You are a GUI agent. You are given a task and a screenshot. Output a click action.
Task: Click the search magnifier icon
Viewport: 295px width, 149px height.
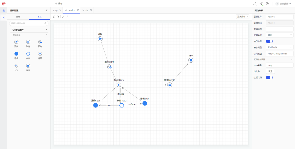[45, 24]
